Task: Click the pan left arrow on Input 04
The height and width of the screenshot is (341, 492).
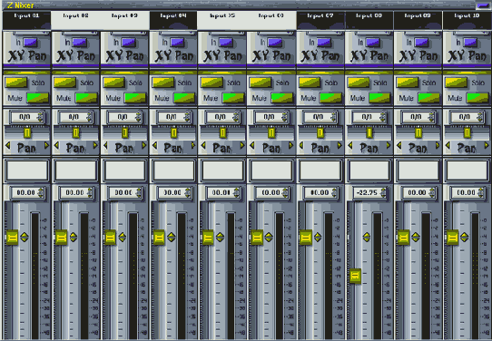Action: (x=153, y=145)
